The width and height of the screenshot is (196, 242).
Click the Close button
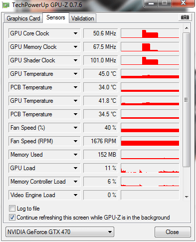pos(173,232)
